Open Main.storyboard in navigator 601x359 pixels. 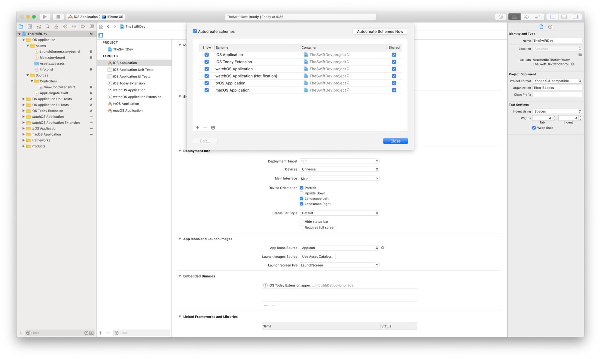pyautogui.click(x=52, y=57)
